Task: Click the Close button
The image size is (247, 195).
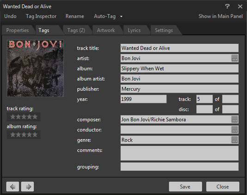Action: (223, 187)
